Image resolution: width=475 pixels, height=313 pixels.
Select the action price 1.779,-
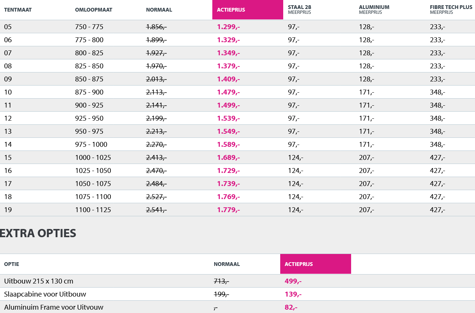(228, 210)
